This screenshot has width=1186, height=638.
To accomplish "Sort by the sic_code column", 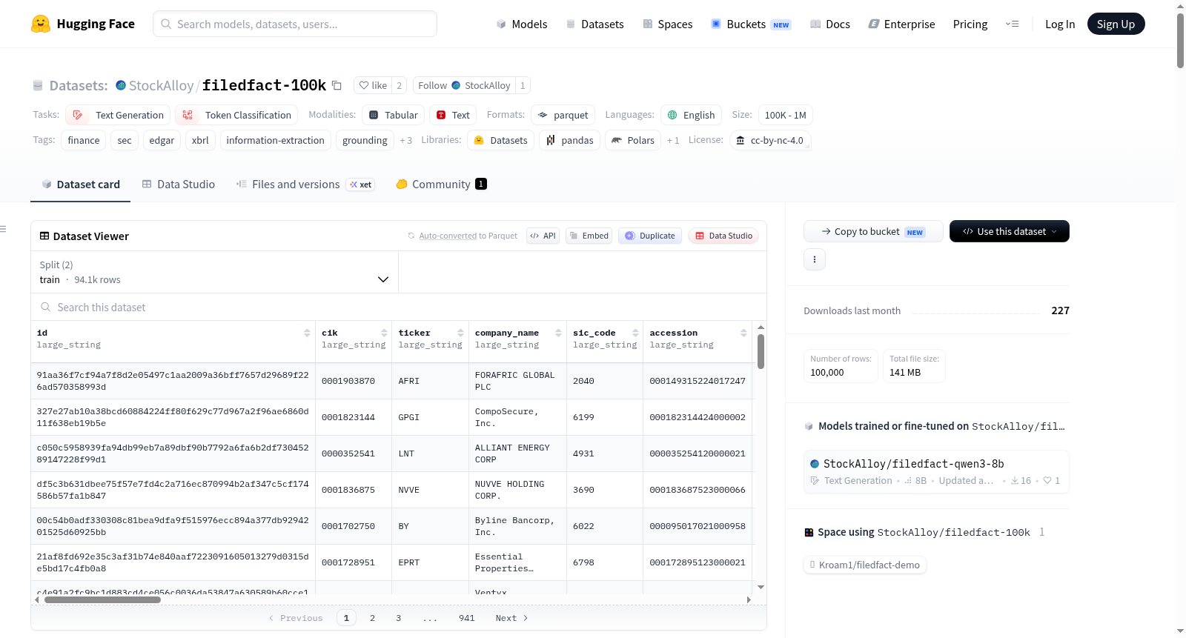I will 635,333.
